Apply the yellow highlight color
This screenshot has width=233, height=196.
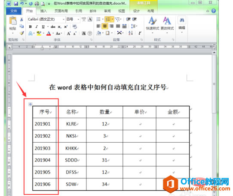point(39,33)
